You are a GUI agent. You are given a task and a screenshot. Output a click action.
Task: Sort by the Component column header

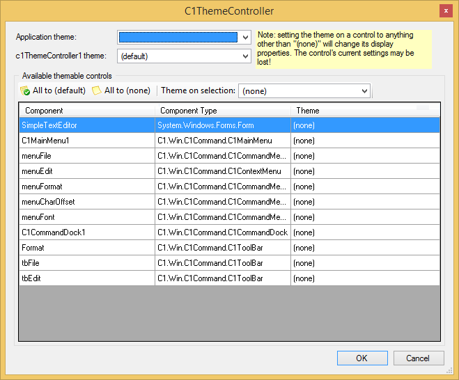tap(86, 111)
